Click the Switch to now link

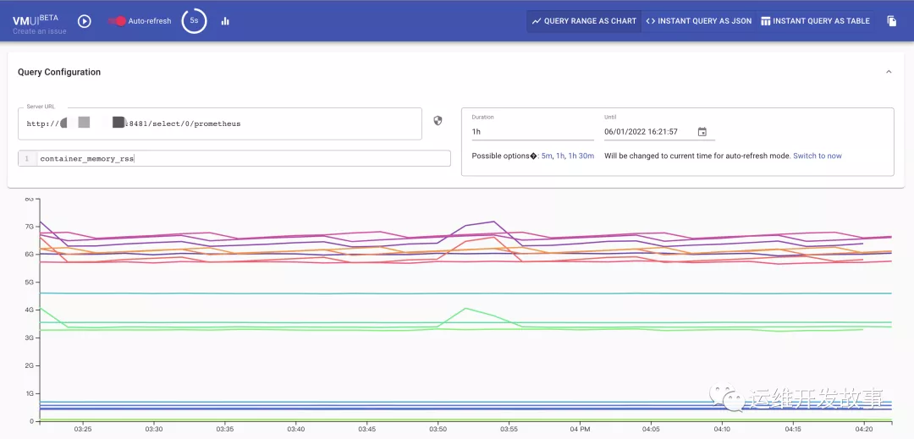[x=817, y=156]
